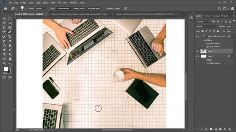Select the Path Selection tool
The height and width of the screenshot is (132, 236).
coord(10,54)
